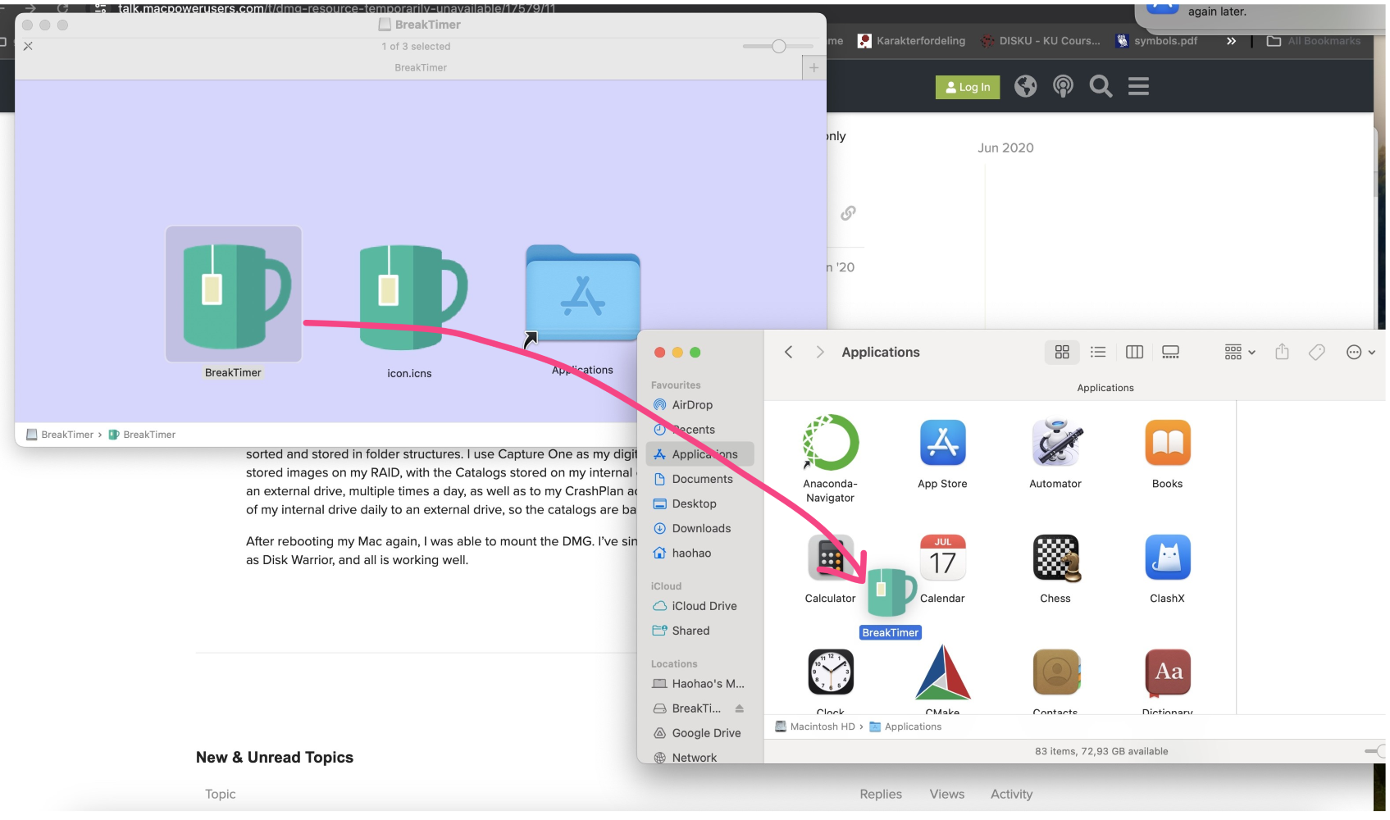Open the Calculator app

click(x=831, y=558)
